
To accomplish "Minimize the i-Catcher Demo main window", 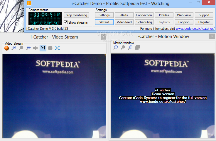I will 191,3.
